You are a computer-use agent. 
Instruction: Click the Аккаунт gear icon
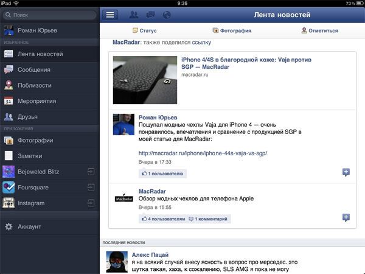pyautogui.click(x=9, y=227)
